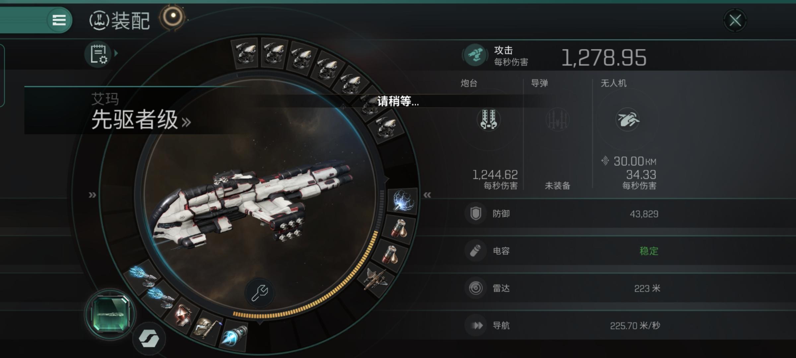Viewport: 796px width, 358px height.
Task: Expand the ship name 先驱者级 chevron
Action: [x=186, y=122]
